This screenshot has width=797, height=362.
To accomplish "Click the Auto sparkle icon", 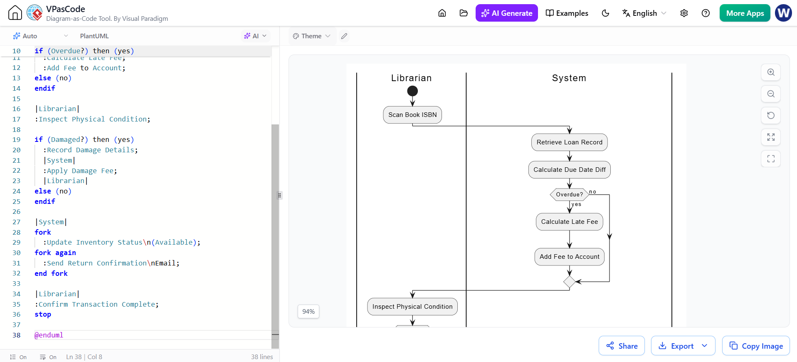I will (x=17, y=36).
